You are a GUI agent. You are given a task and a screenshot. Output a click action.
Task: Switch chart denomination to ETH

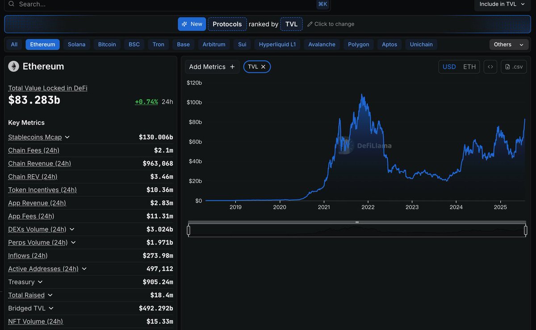469,67
